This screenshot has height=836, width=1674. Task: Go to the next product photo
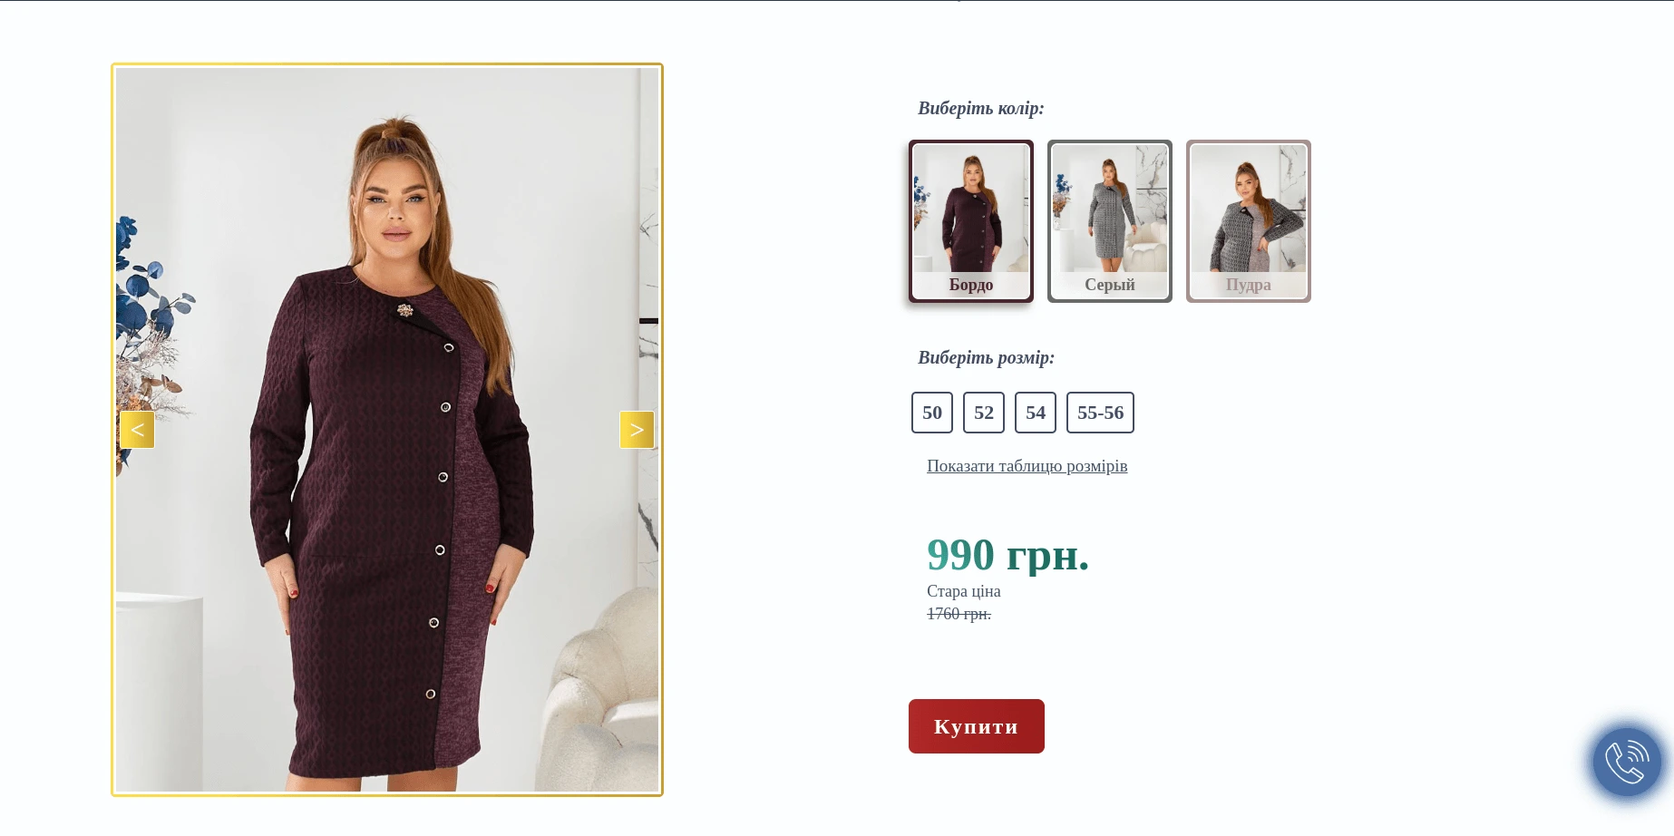(637, 430)
